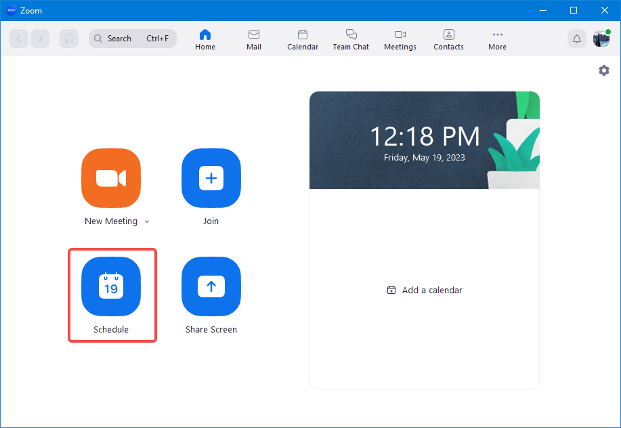Open the More menu

coord(496,39)
